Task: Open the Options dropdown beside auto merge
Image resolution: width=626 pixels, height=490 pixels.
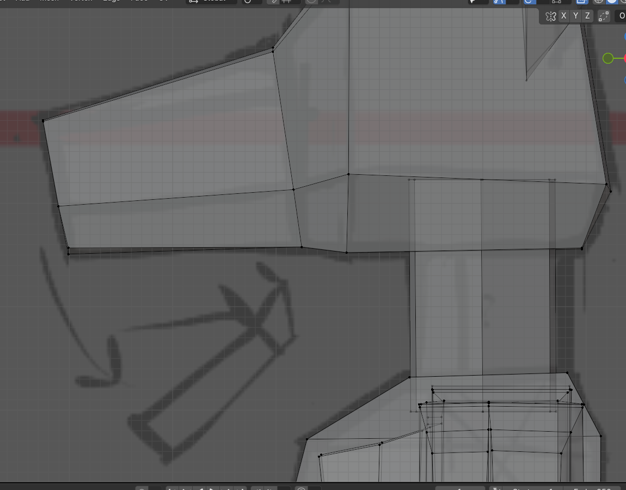Action: pos(621,16)
